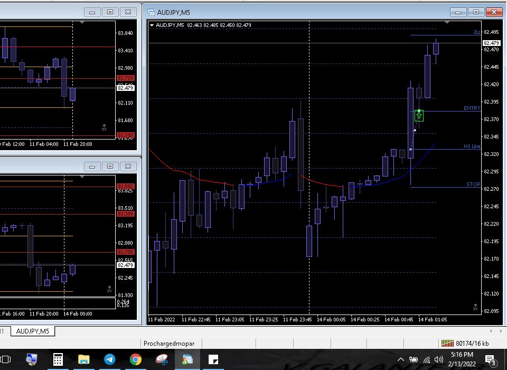Open the Calculator app in the taskbar
Image resolution: width=507 pixels, height=370 pixels.
58,359
